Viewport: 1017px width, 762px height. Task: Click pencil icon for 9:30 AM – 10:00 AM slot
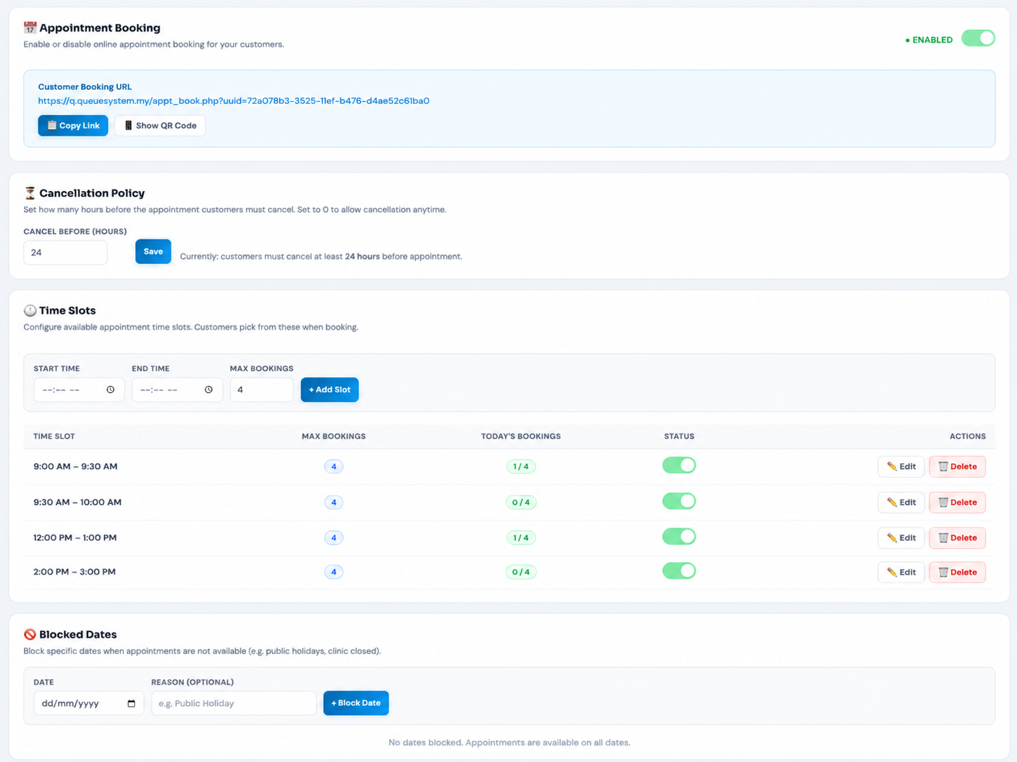891,502
